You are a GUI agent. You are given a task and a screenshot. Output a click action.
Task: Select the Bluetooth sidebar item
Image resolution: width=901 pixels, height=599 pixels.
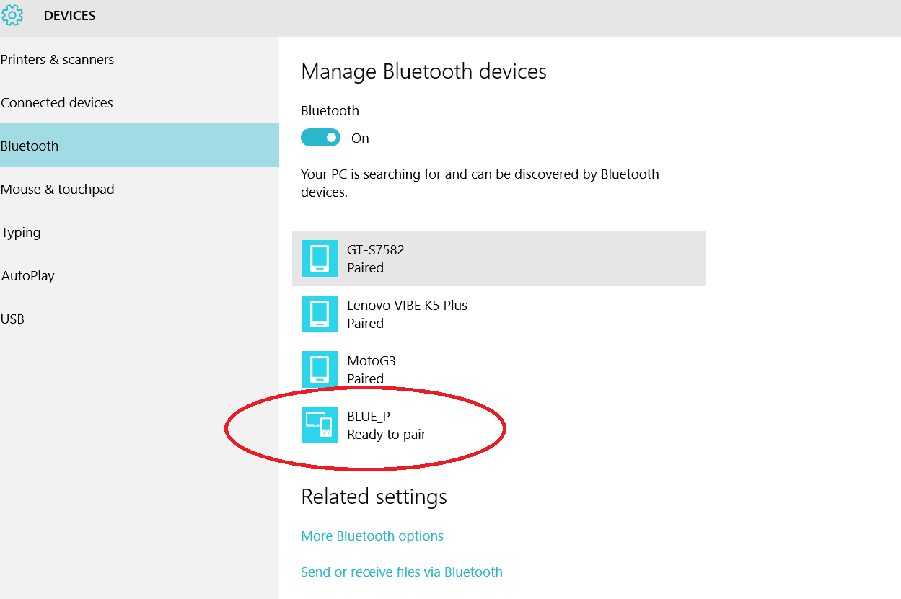[x=30, y=146]
